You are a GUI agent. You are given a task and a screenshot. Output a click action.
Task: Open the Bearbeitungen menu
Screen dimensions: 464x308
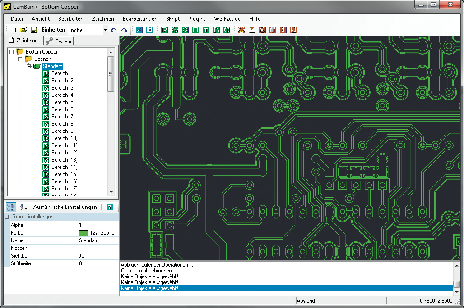(x=140, y=19)
